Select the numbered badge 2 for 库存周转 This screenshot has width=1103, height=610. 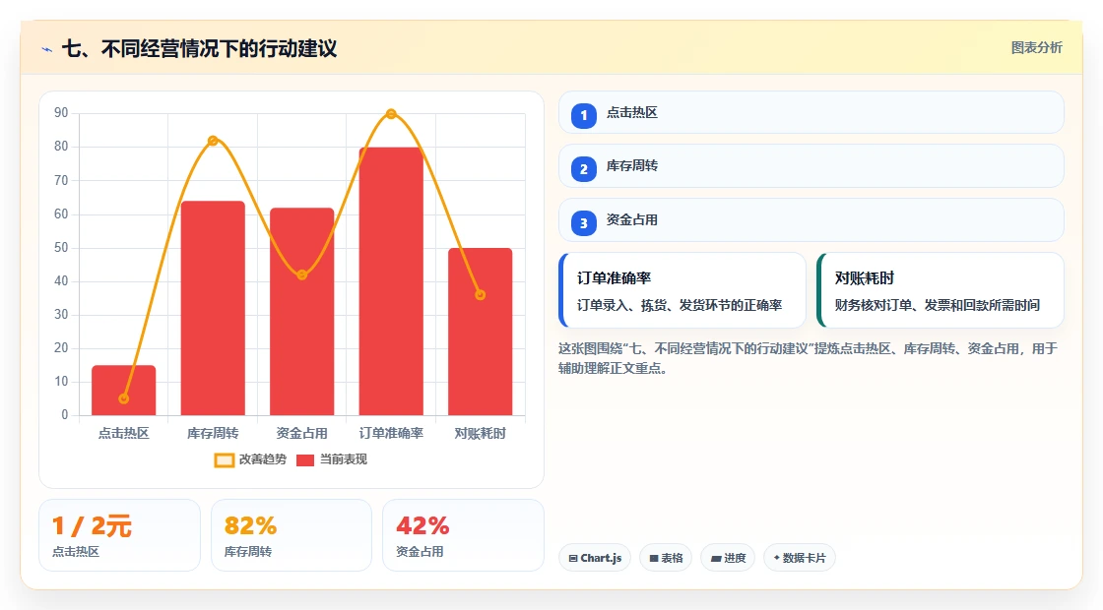click(x=584, y=168)
